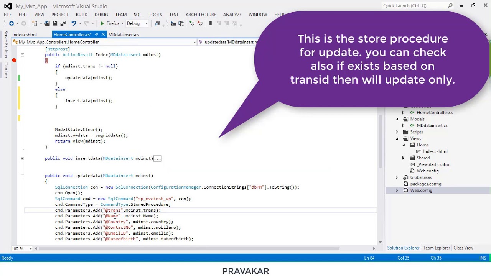
Task: Click the editor scroll down arrow
Action: point(380,242)
